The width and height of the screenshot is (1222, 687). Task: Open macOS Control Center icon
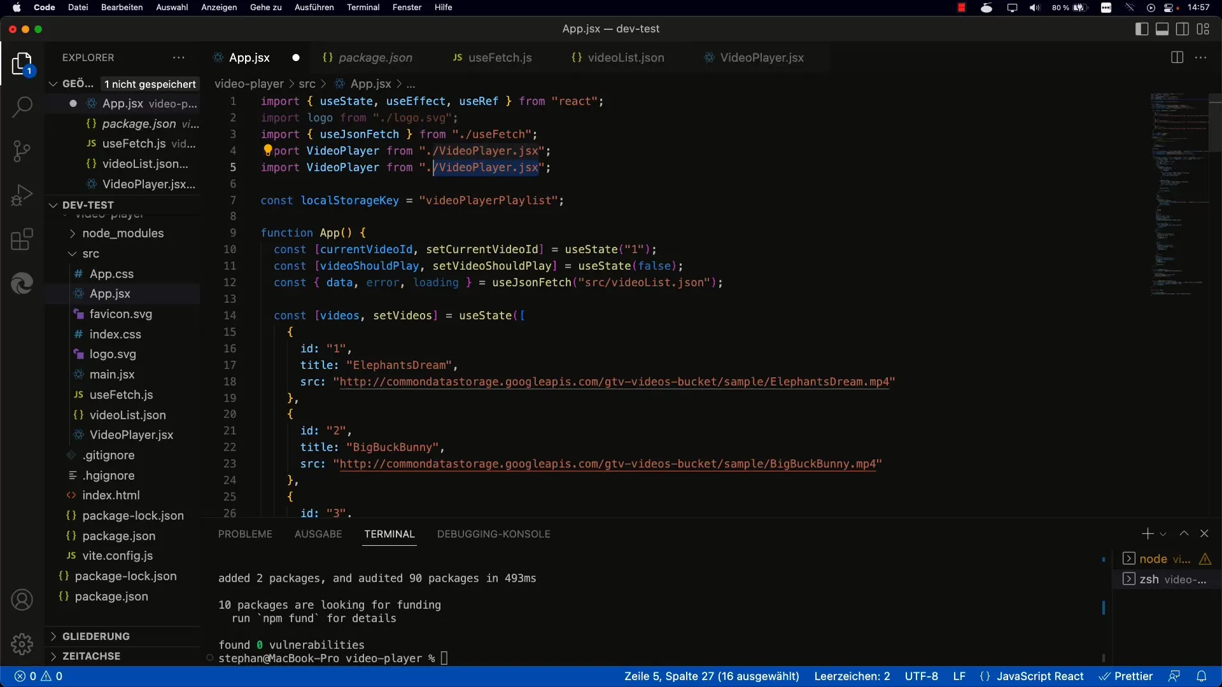tap(1170, 8)
